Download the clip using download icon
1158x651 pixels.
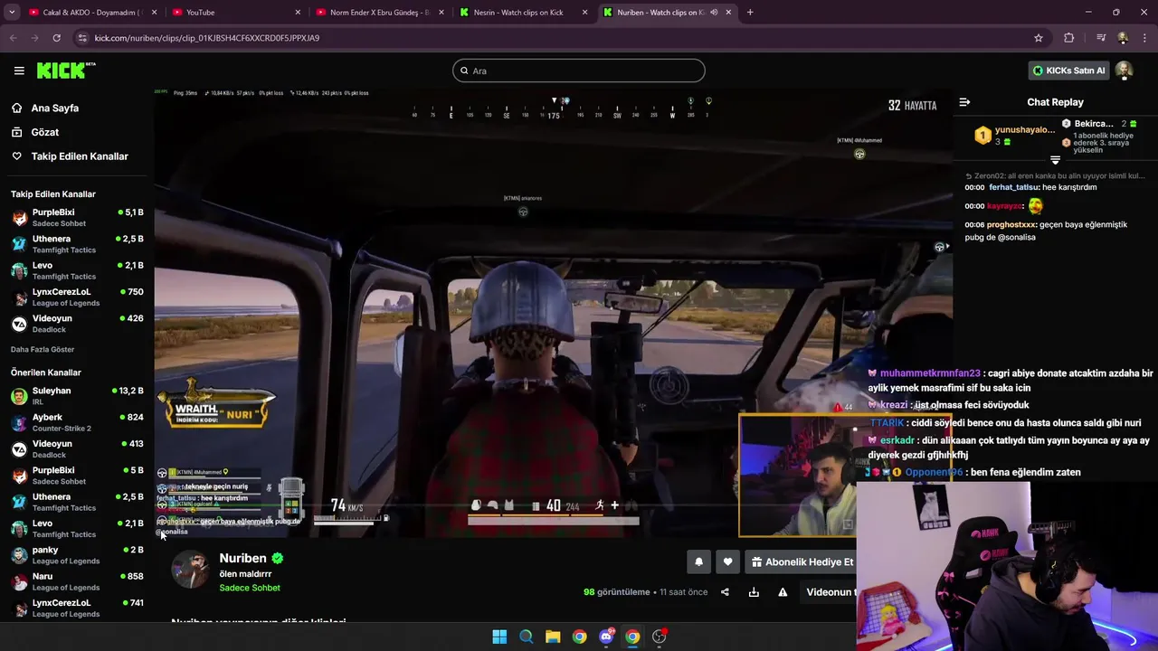point(754,592)
